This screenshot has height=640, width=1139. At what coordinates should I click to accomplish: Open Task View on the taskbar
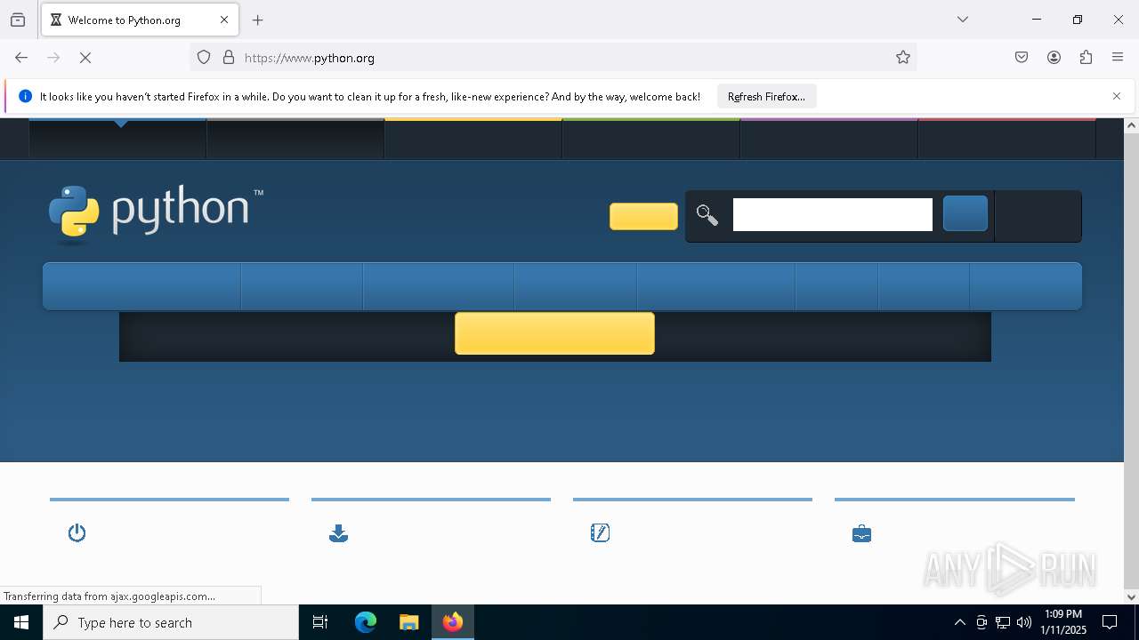320,622
